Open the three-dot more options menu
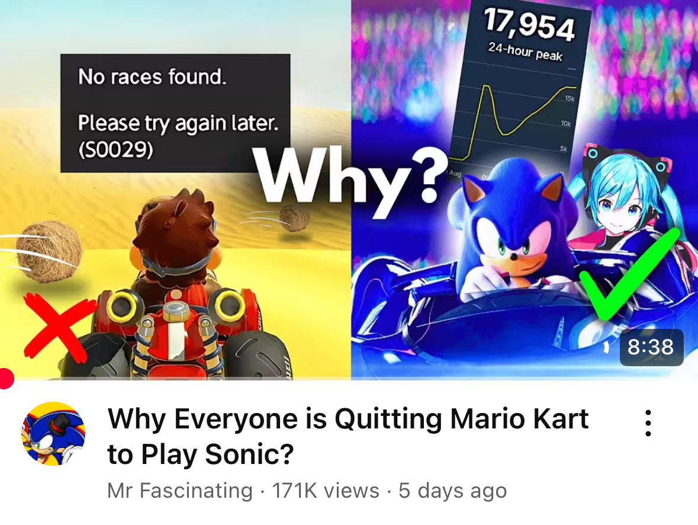 pyautogui.click(x=648, y=423)
